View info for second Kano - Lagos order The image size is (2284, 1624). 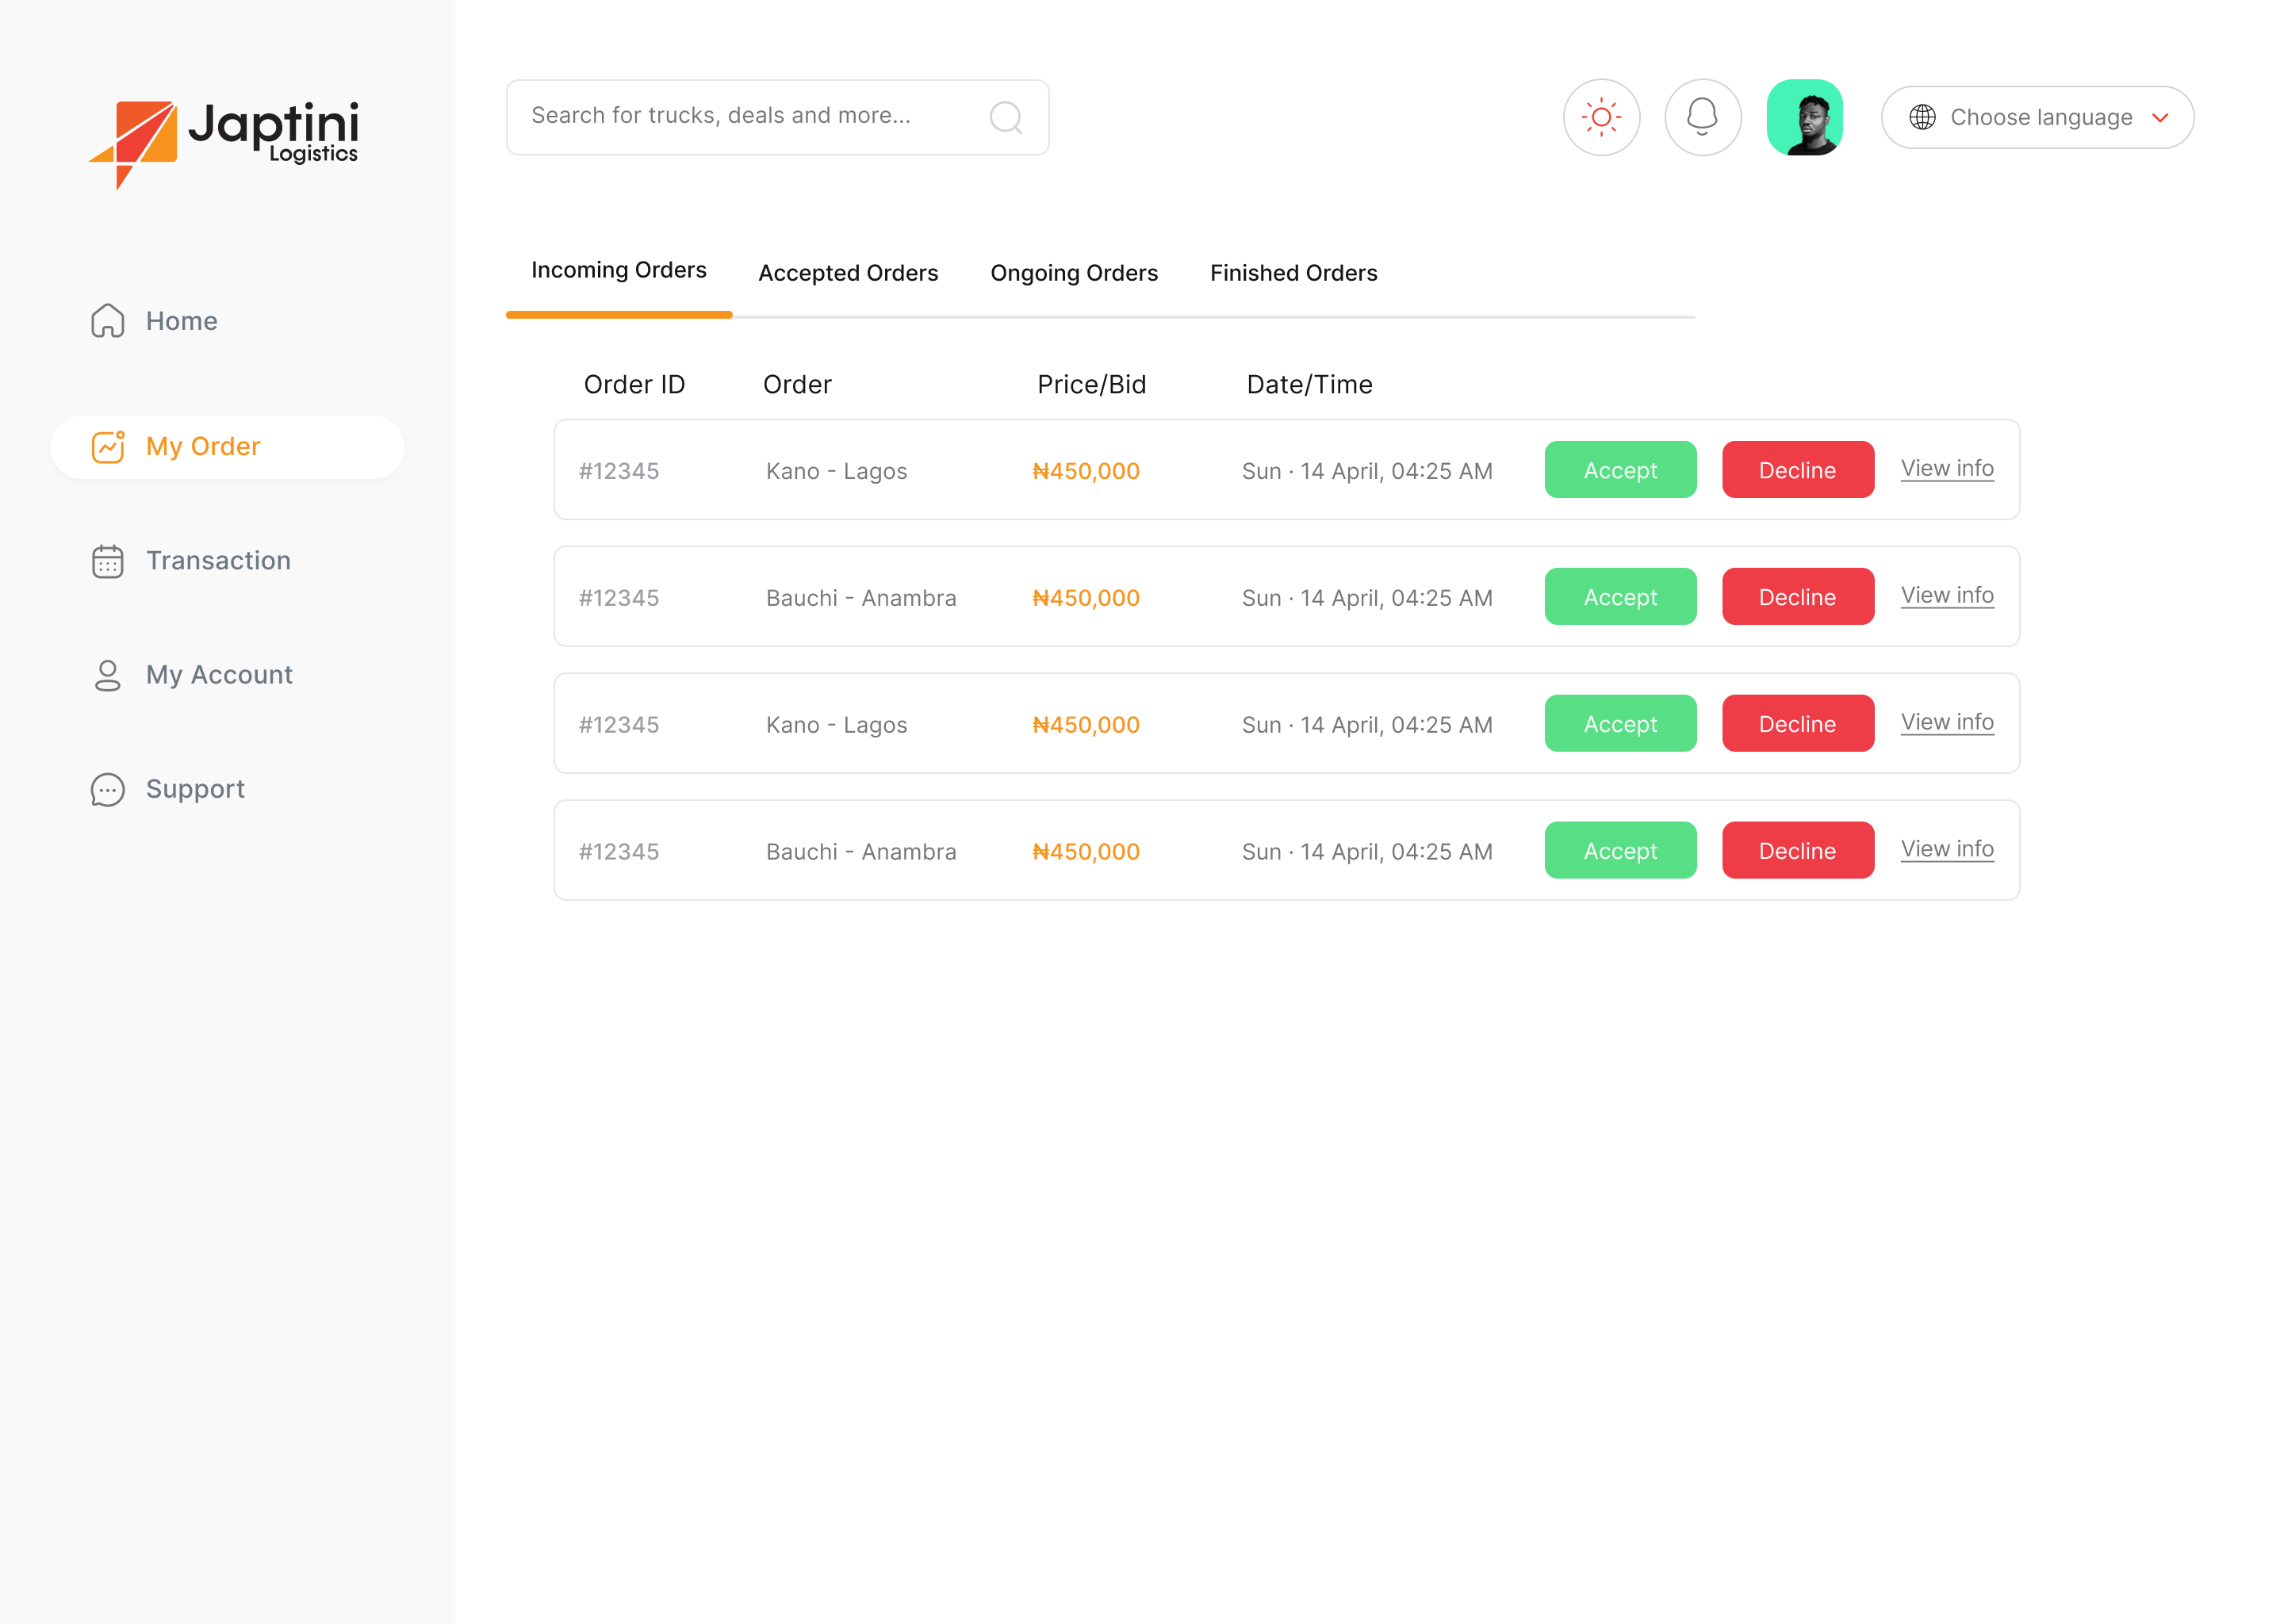1946,722
